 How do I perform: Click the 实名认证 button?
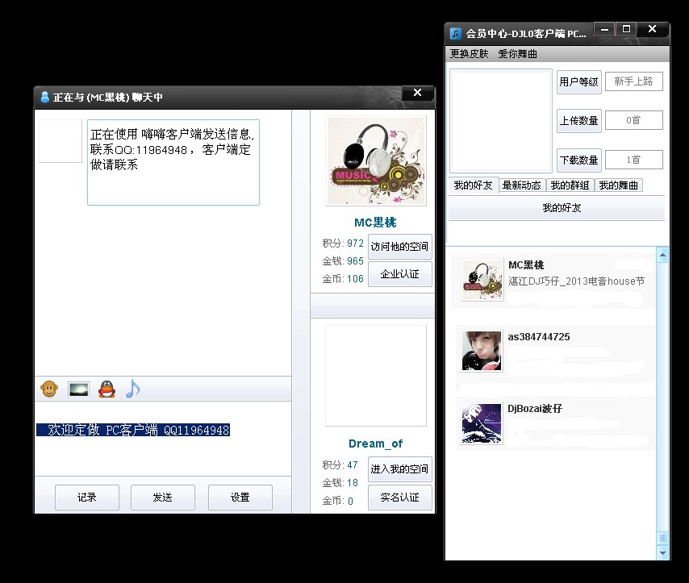[x=400, y=498]
